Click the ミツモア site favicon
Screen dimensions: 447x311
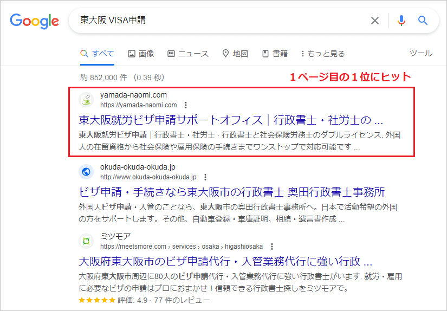pyautogui.click(x=86, y=241)
